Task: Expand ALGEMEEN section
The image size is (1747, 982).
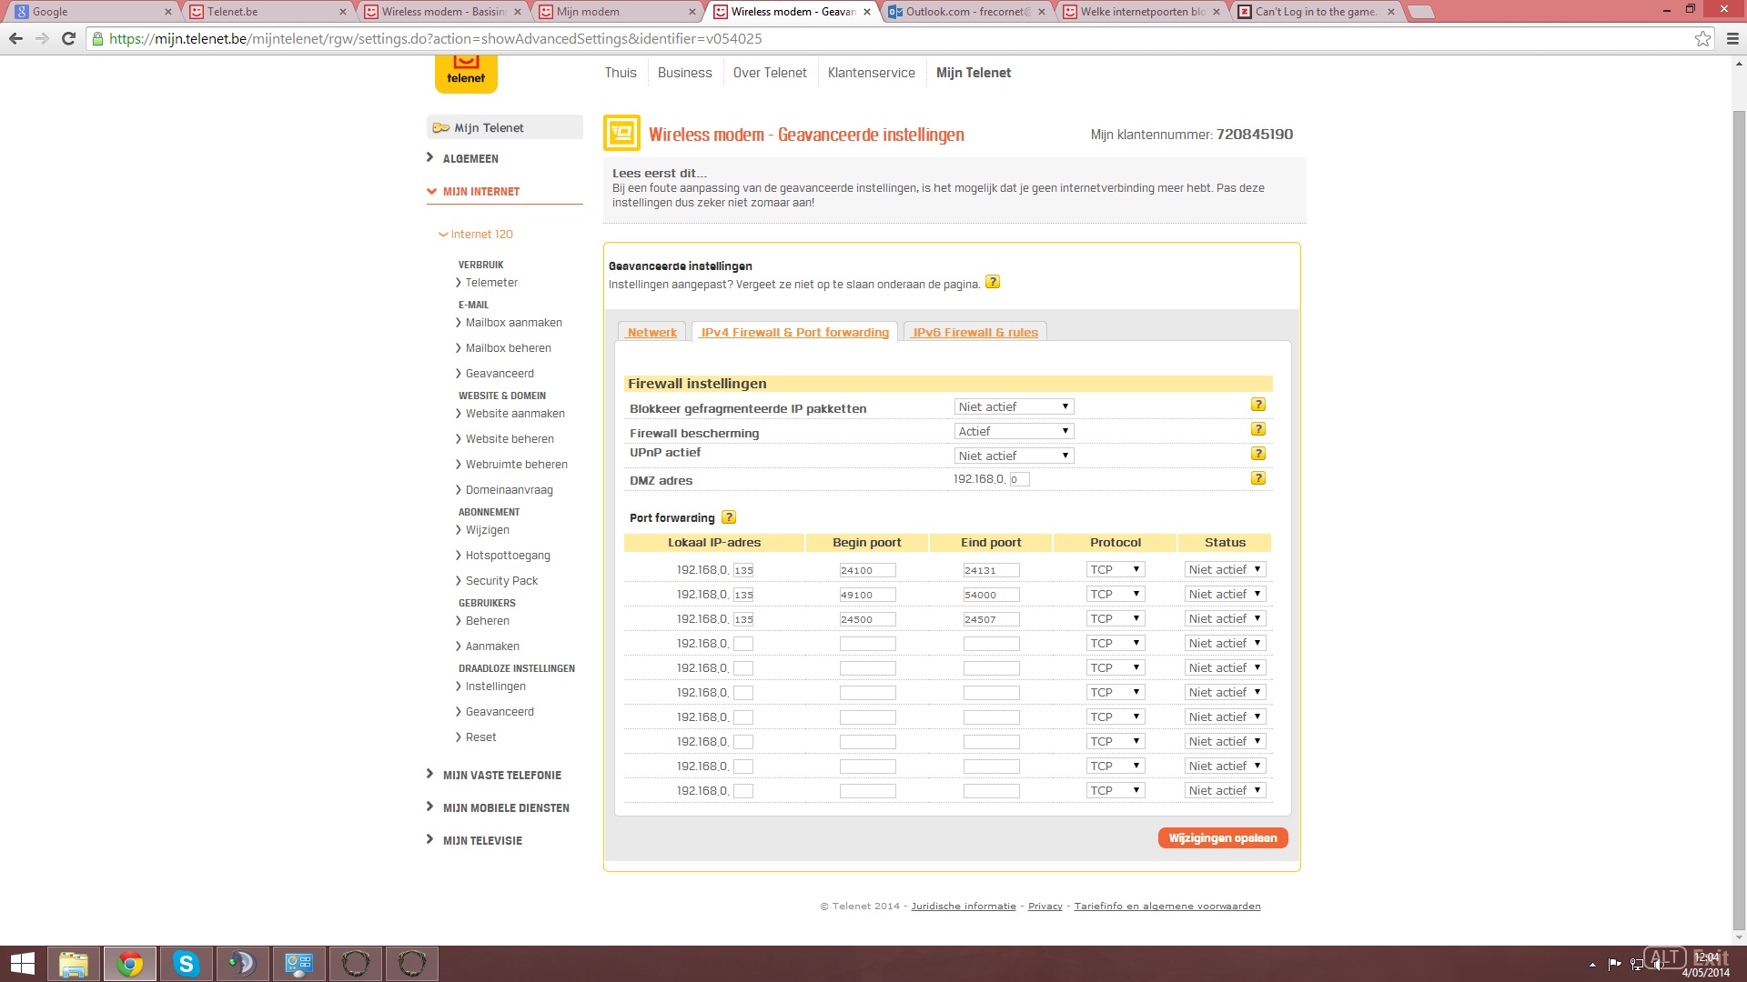Action: (462, 158)
